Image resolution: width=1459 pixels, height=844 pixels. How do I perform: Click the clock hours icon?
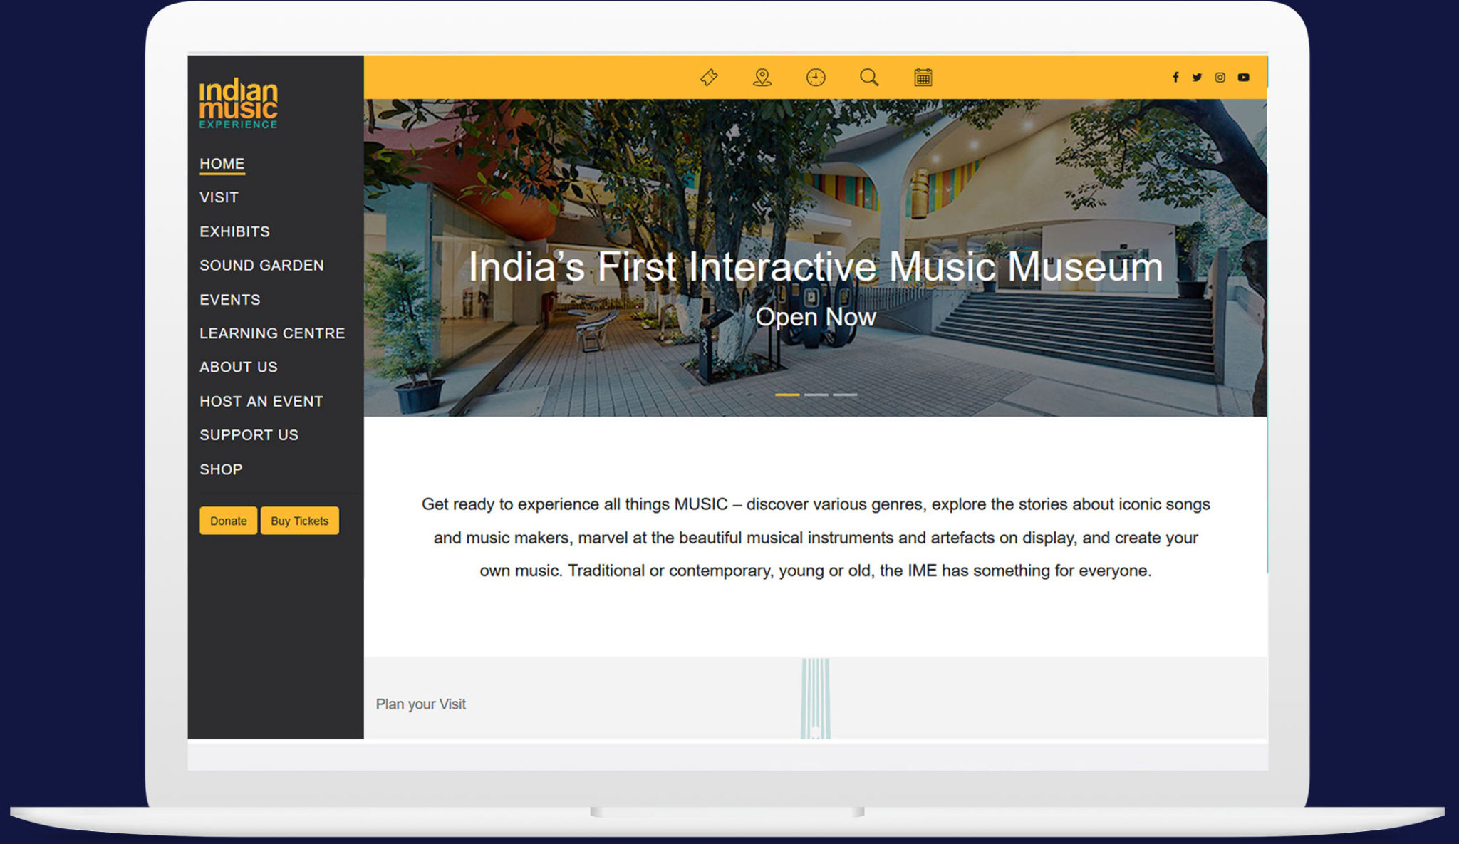tap(816, 77)
